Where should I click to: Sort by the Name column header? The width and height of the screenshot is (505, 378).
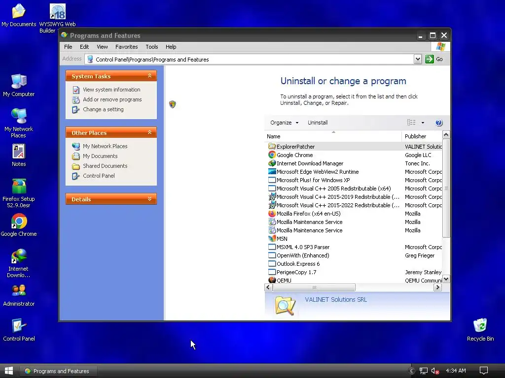[333, 136]
